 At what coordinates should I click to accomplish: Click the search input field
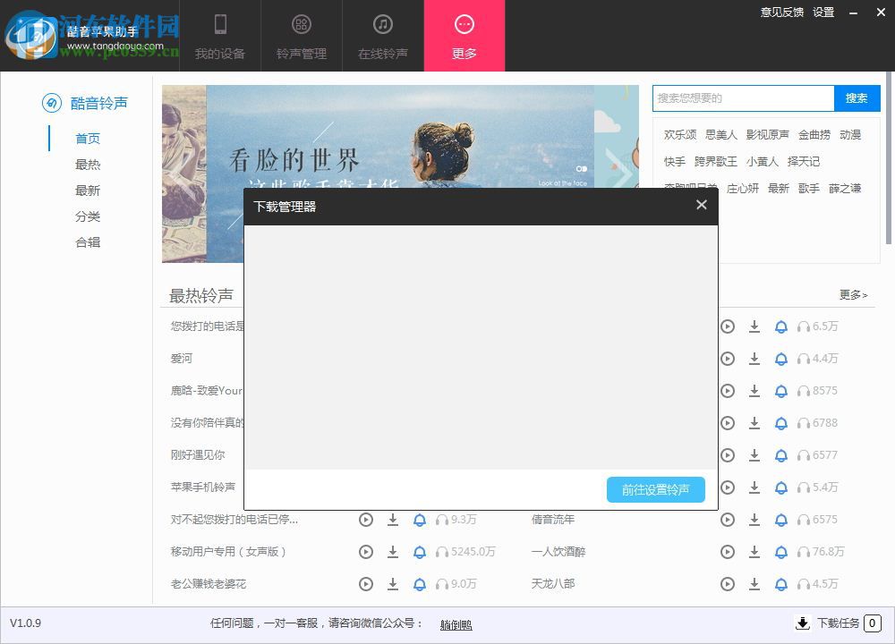point(743,98)
